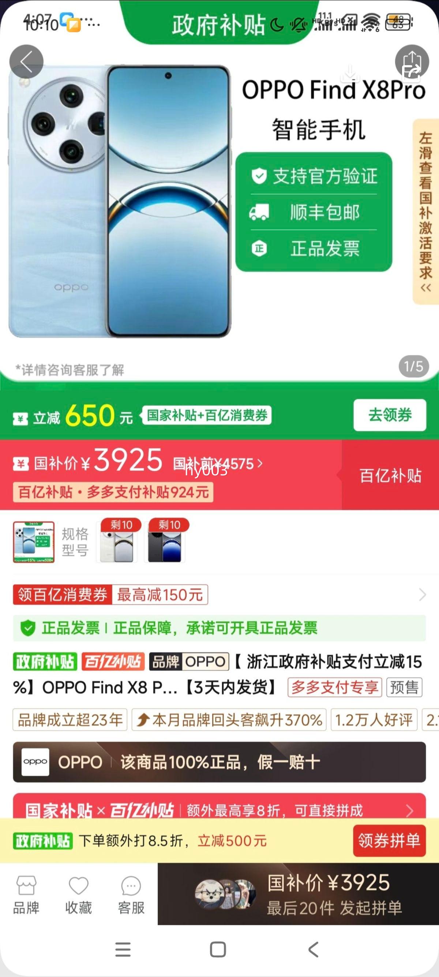This screenshot has height=977, width=439.
Task: Tap the 1/5 image page indicator
Action: click(414, 366)
